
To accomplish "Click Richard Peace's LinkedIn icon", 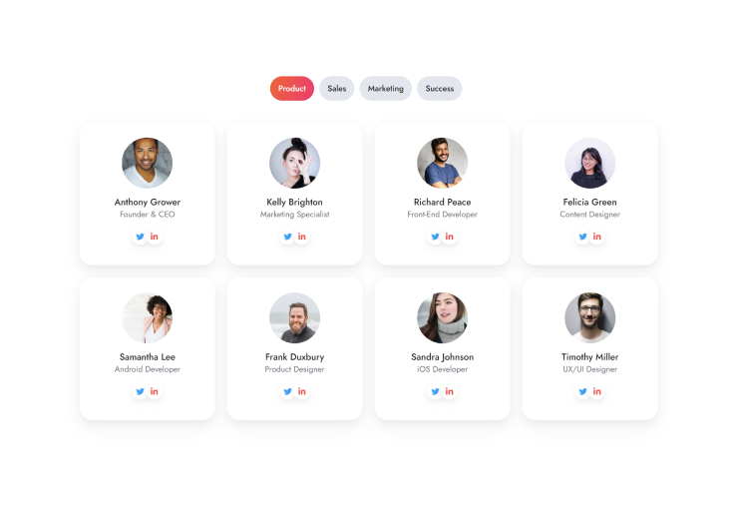I will 450,237.
